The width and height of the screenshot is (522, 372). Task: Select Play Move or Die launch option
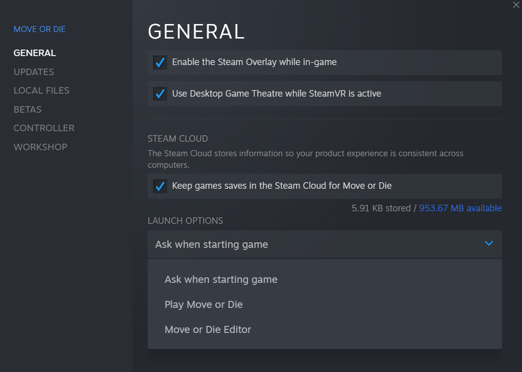coord(204,304)
